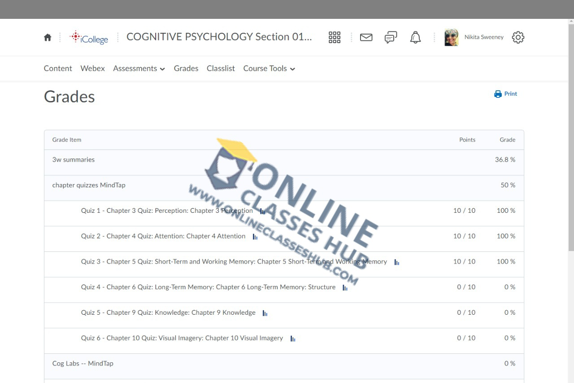Expand the Course Tools dropdown menu
The image size is (574, 383).
coord(269,69)
